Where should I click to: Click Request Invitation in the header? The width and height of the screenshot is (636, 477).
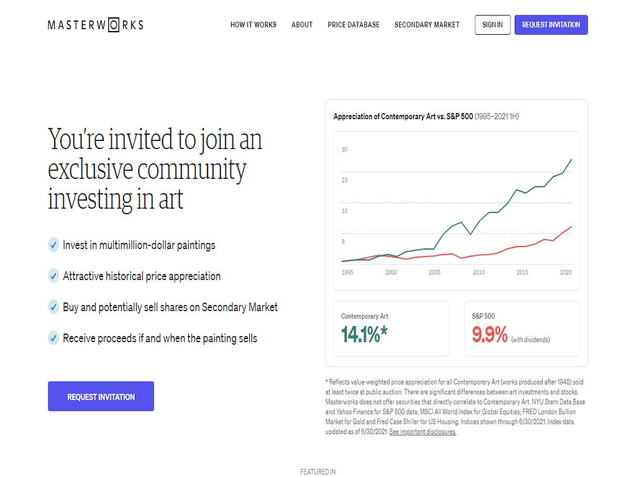click(x=552, y=25)
